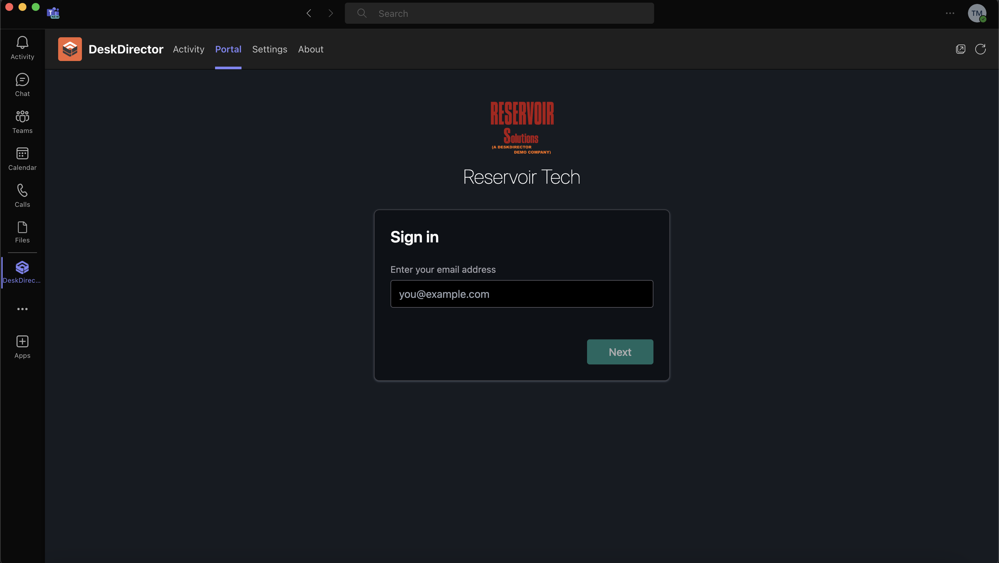Open the About tab
Viewport: 999px width, 563px height.
(x=311, y=49)
